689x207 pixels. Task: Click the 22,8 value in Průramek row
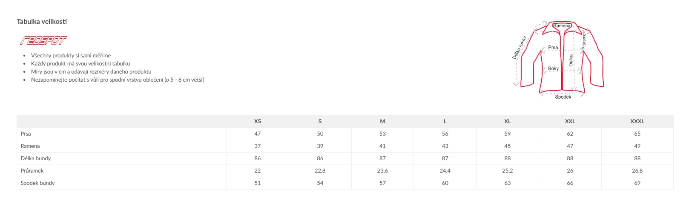tap(320, 170)
